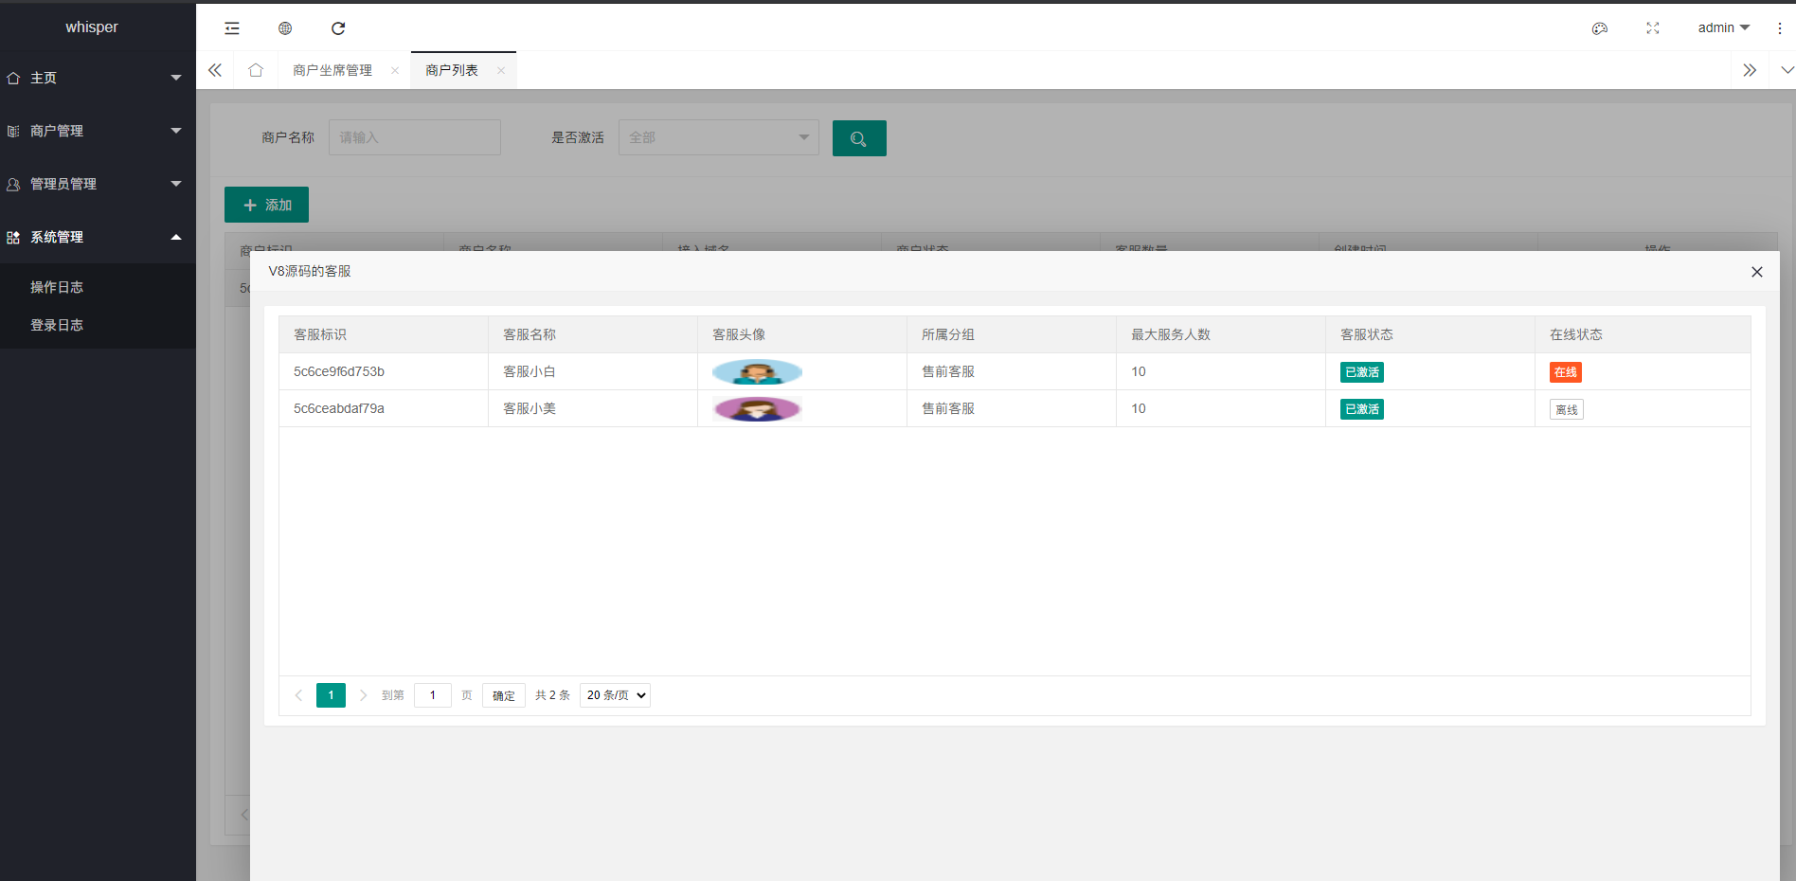Enter fullscreen via the expand icon
The image size is (1796, 881).
pyautogui.click(x=1652, y=28)
